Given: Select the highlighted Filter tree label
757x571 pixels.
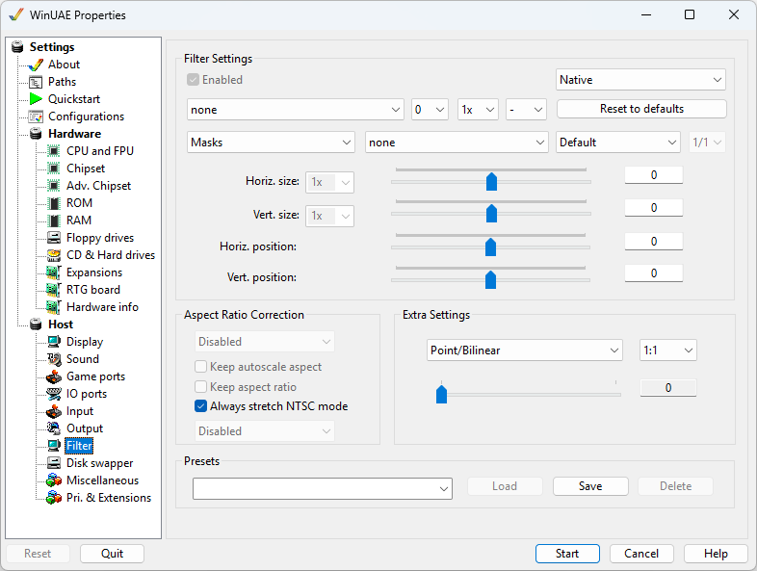Looking at the screenshot, I should click(x=79, y=446).
